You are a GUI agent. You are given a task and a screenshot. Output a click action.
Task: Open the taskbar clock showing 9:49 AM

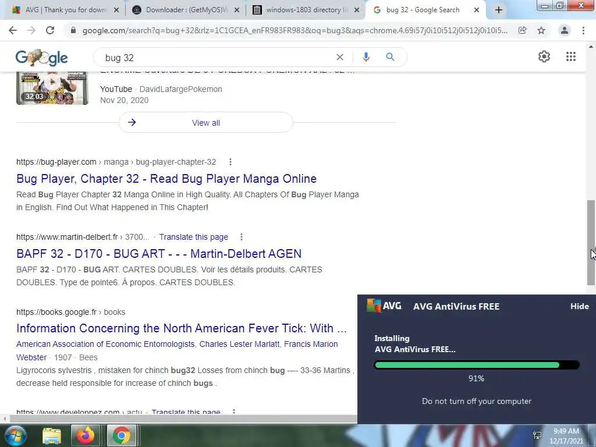pos(566,436)
